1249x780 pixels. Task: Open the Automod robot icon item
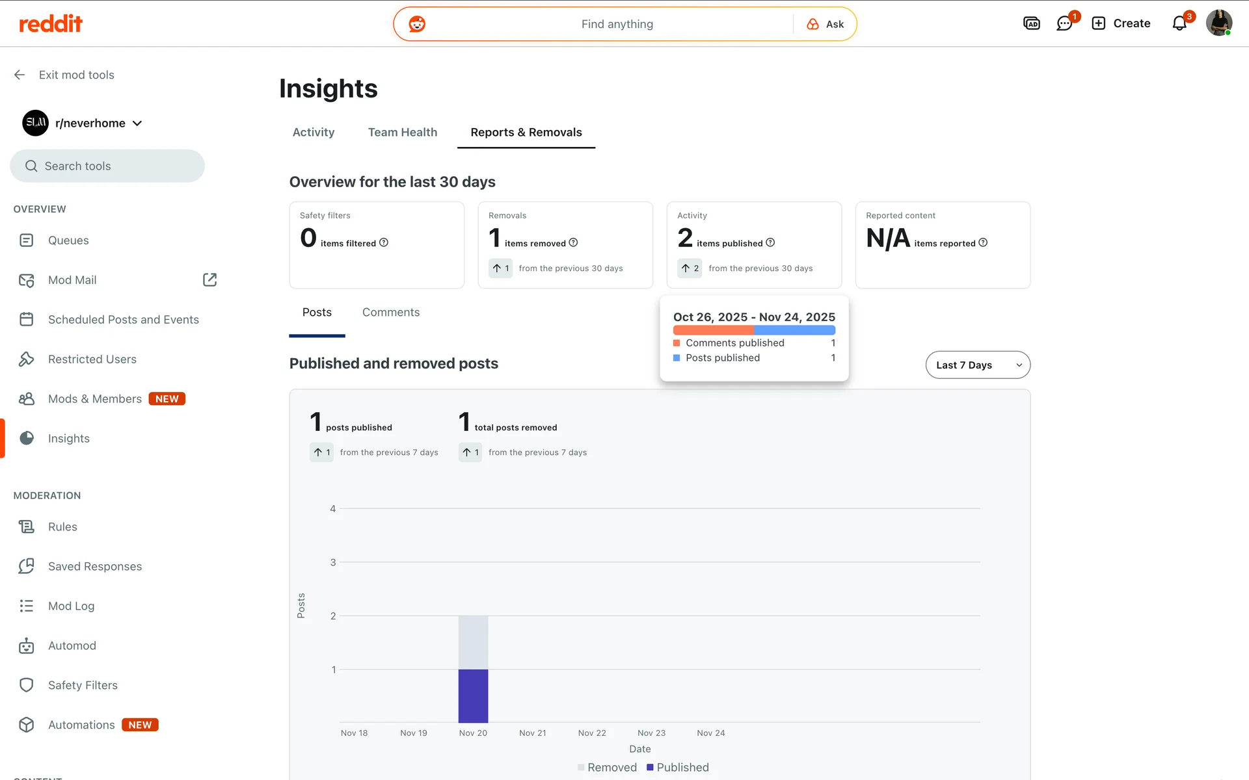[27, 645]
